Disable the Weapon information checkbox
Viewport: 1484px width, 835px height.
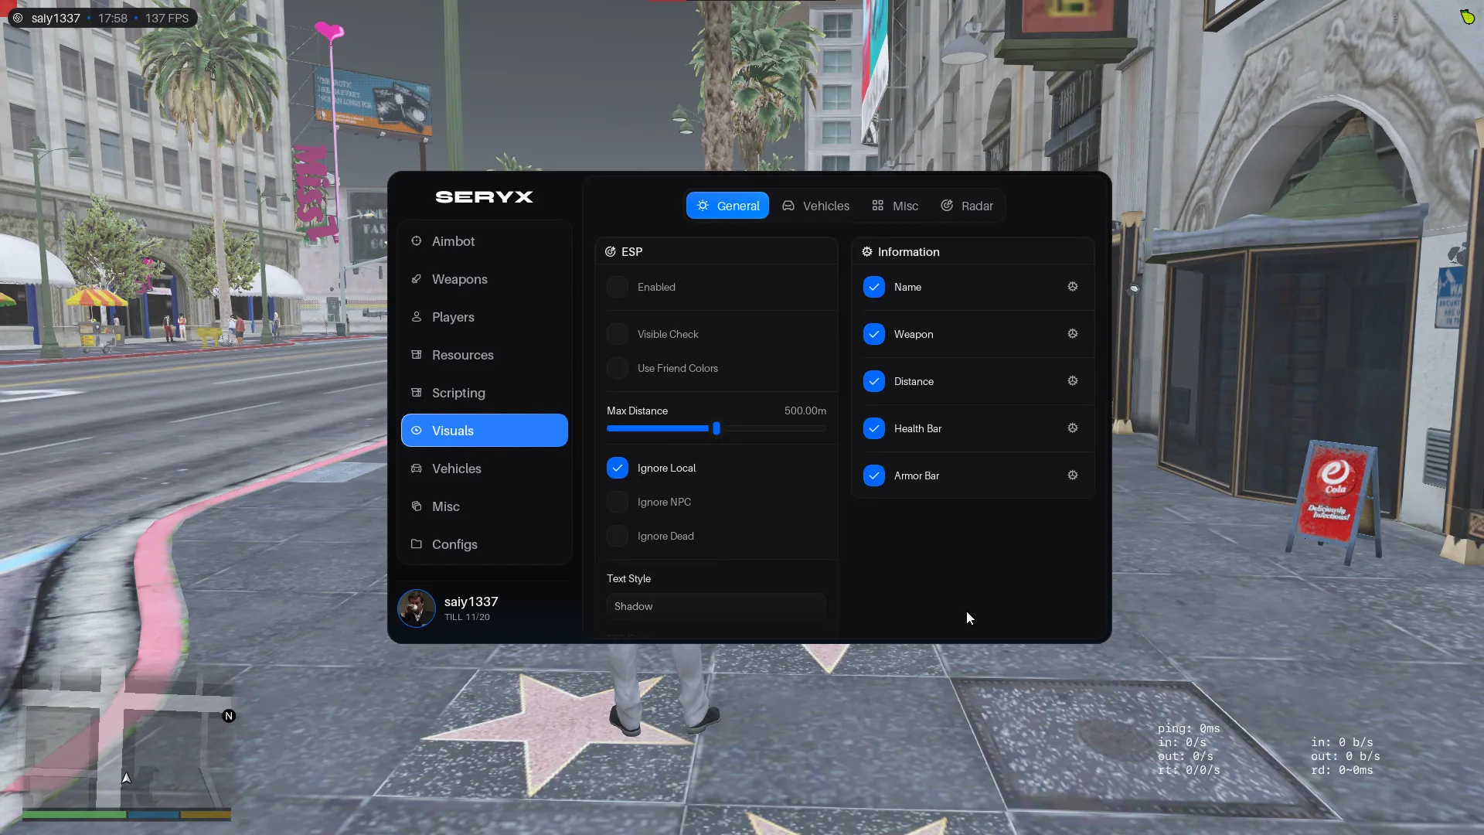[874, 335]
